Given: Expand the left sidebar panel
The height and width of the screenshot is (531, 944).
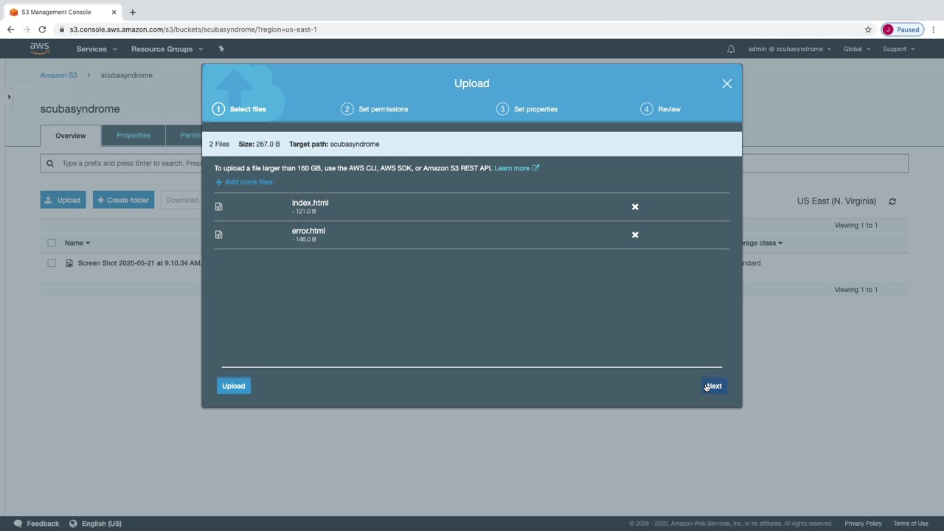Looking at the screenshot, I should pyautogui.click(x=9, y=97).
